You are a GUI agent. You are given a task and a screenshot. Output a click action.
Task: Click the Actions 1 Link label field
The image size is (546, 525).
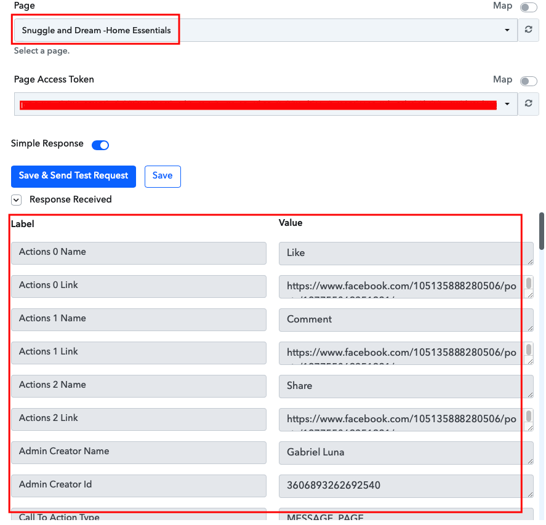point(139,353)
